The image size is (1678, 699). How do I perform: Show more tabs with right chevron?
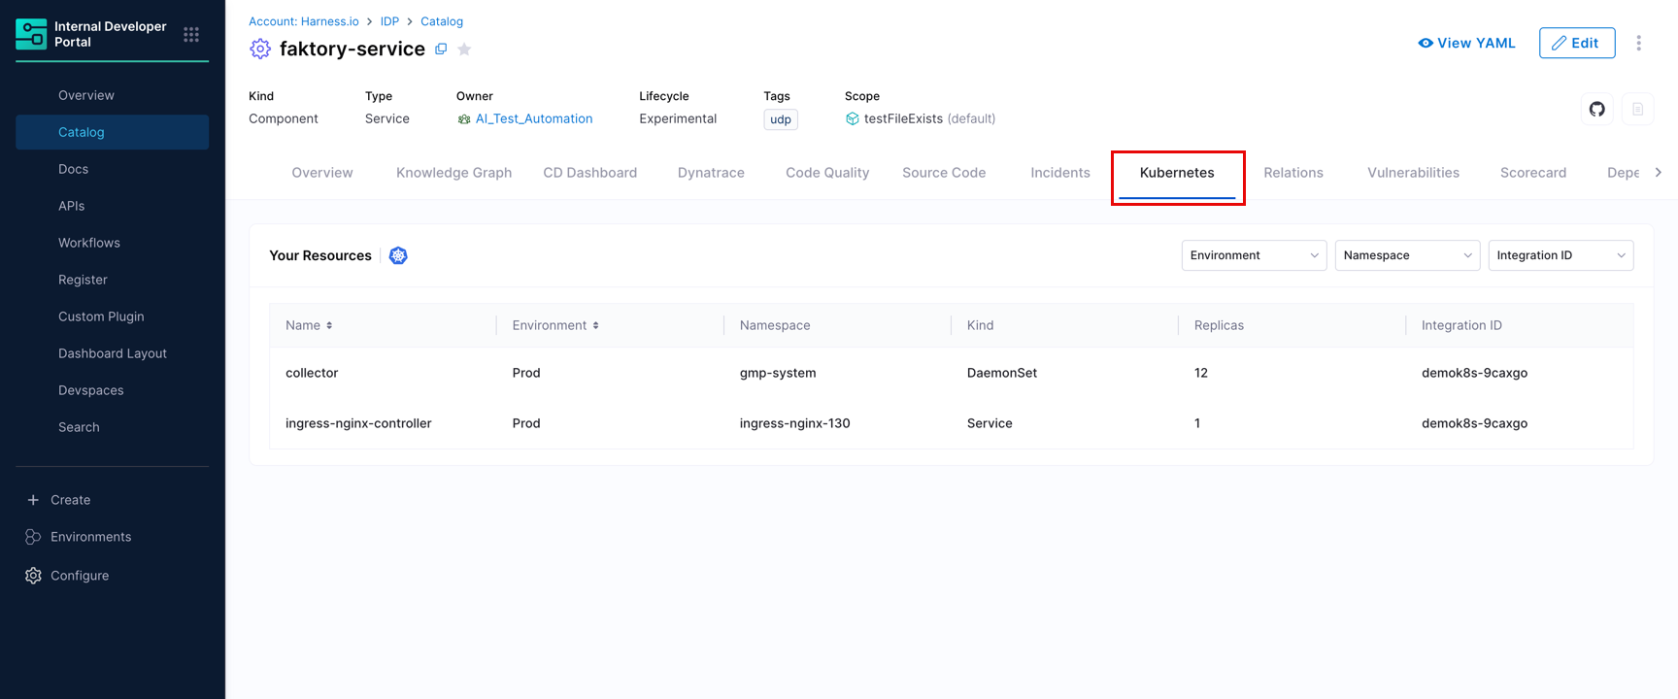click(1658, 173)
